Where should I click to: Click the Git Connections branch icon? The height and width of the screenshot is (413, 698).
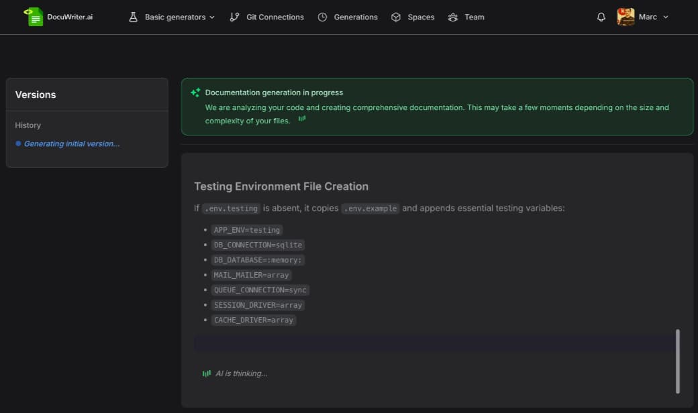234,17
